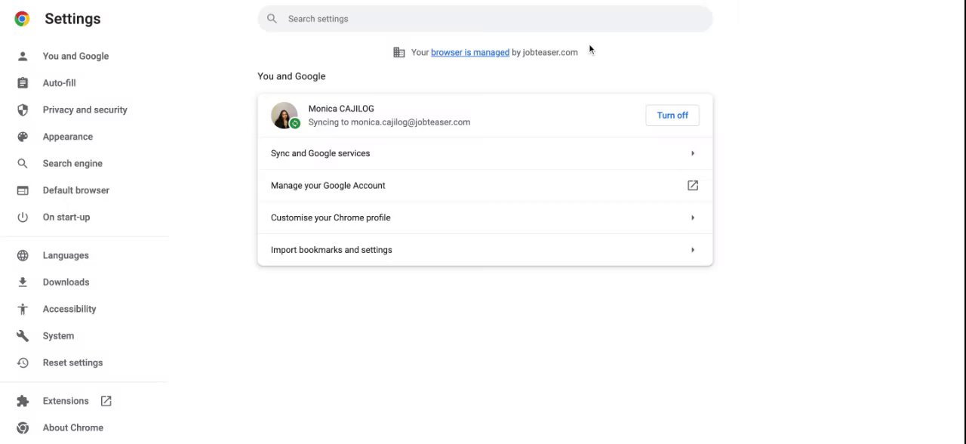Open the Search engine settings section

pos(72,163)
